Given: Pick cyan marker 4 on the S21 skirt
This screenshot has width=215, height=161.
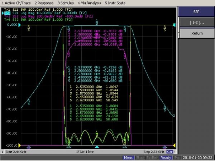Looking at the screenshot, I should [29, 102].
